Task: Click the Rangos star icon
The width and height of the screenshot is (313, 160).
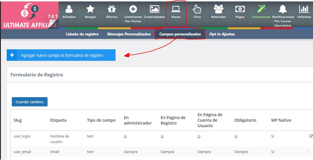Action: click(x=90, y=9)
